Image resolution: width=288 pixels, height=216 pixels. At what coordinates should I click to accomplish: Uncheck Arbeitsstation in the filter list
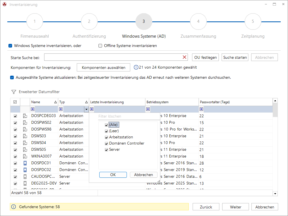coord(106,137)
